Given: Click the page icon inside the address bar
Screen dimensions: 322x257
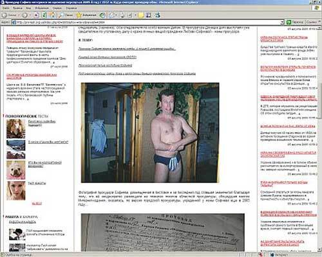Looking at the screenshot, I should (x=14, y=22).
